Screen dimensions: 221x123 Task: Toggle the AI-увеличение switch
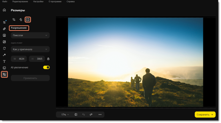46,67
